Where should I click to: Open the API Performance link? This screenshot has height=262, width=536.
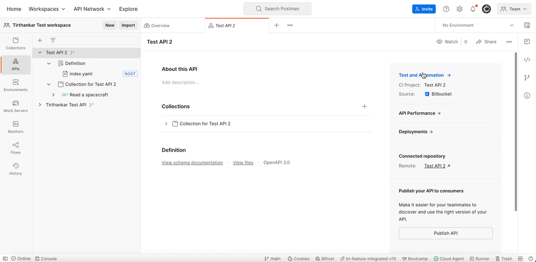tap(420, 113)
